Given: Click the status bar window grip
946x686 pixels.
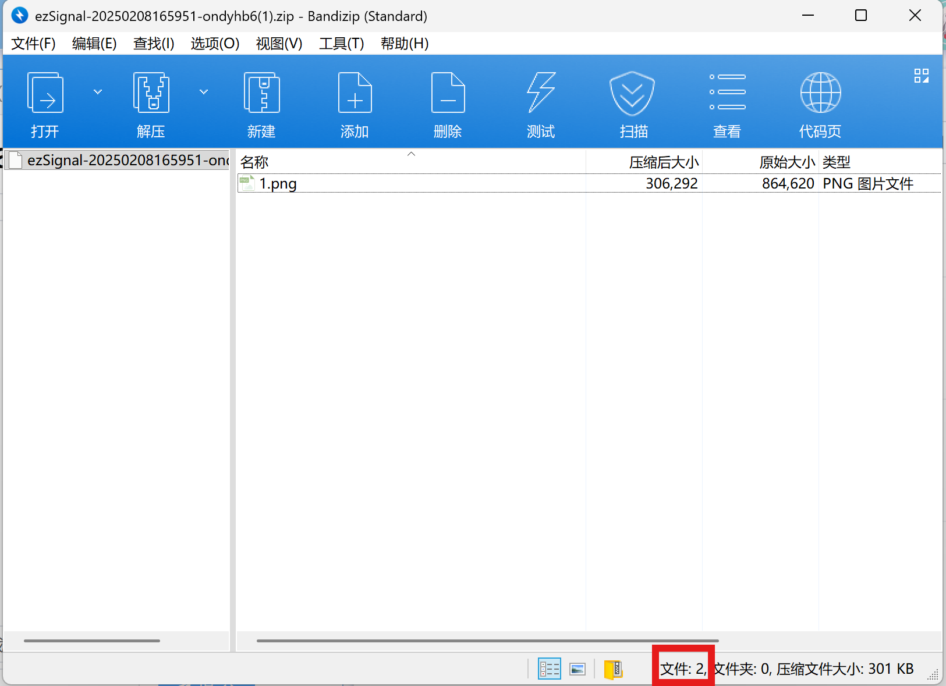Looking at the screenshot, I should click(933, 674).
